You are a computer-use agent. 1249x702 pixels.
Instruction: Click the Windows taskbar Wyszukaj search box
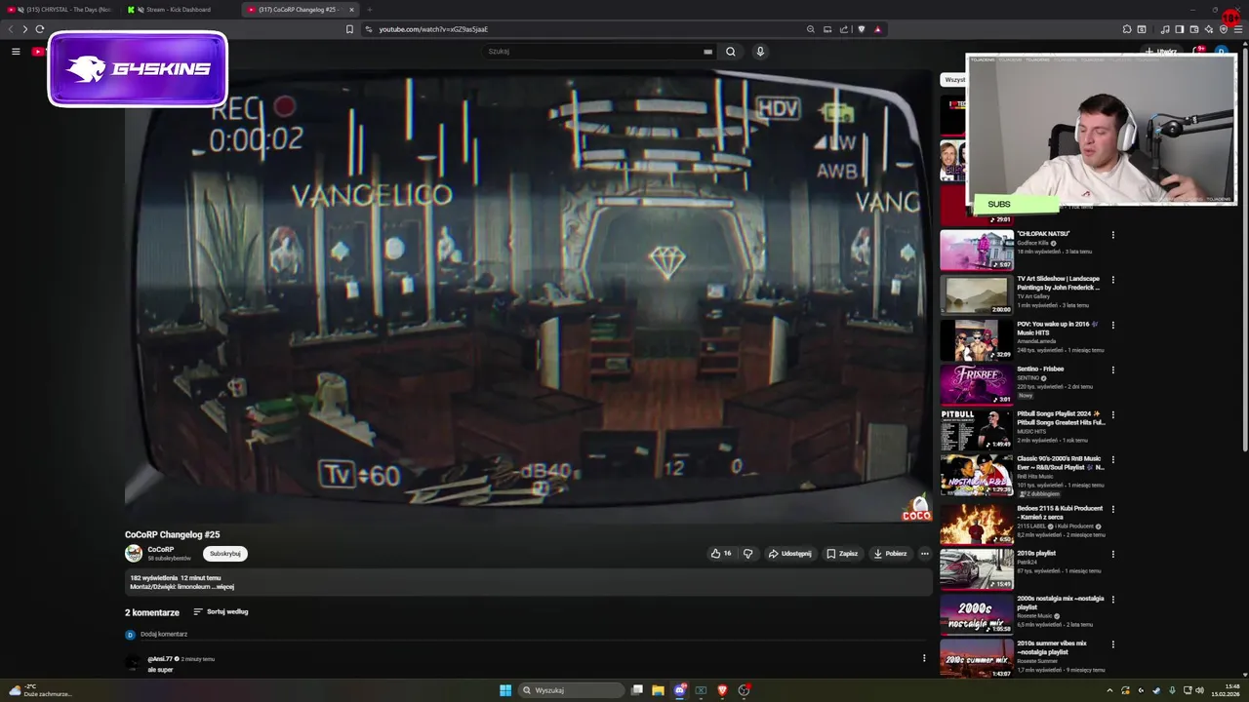pos(570,690)
